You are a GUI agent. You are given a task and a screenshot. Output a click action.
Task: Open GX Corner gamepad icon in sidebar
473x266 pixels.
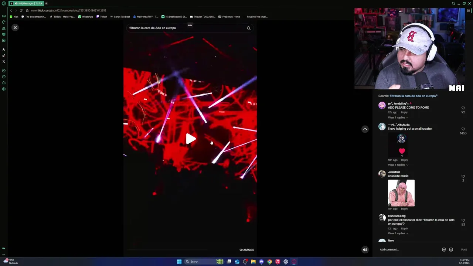click(4, 16)
